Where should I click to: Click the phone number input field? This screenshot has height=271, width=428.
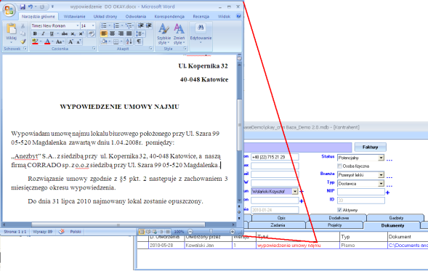click(275, 157)
